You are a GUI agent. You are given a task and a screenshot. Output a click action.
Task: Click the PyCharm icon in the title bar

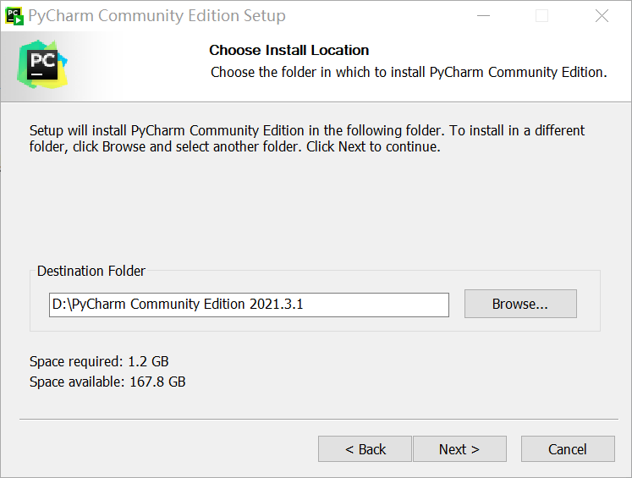pos(14,16)
